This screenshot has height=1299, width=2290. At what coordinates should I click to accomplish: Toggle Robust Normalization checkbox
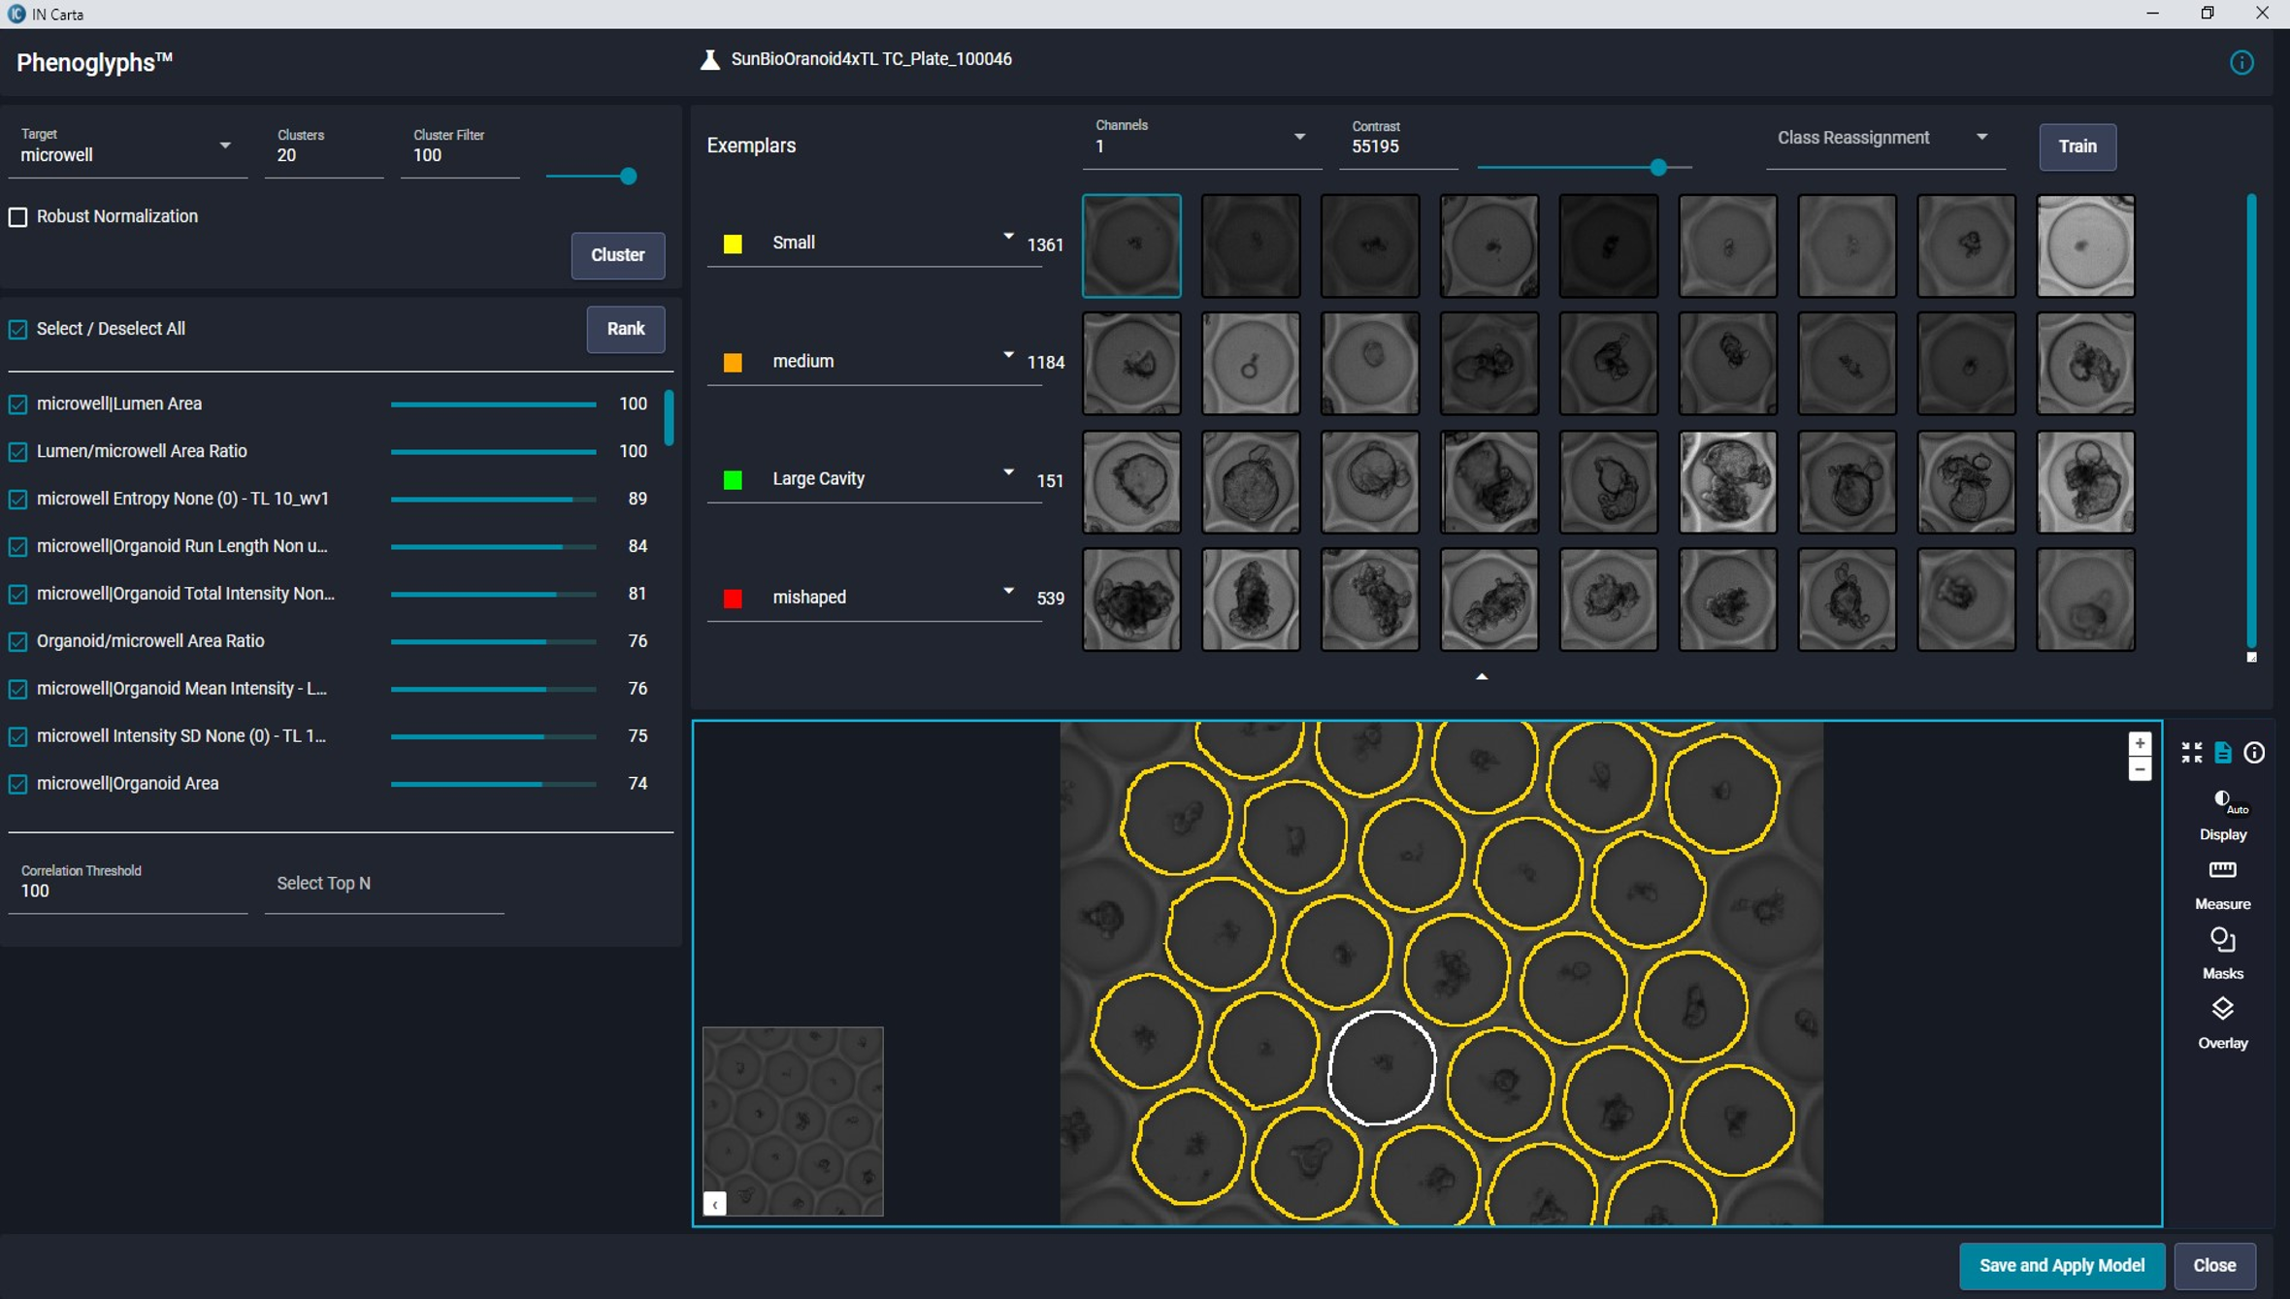[x=18, y=217]
